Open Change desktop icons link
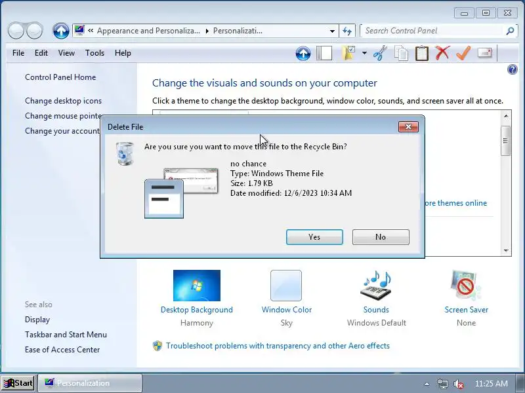The height and width of the screenshot is (393, 525). (x=63, y=101)
